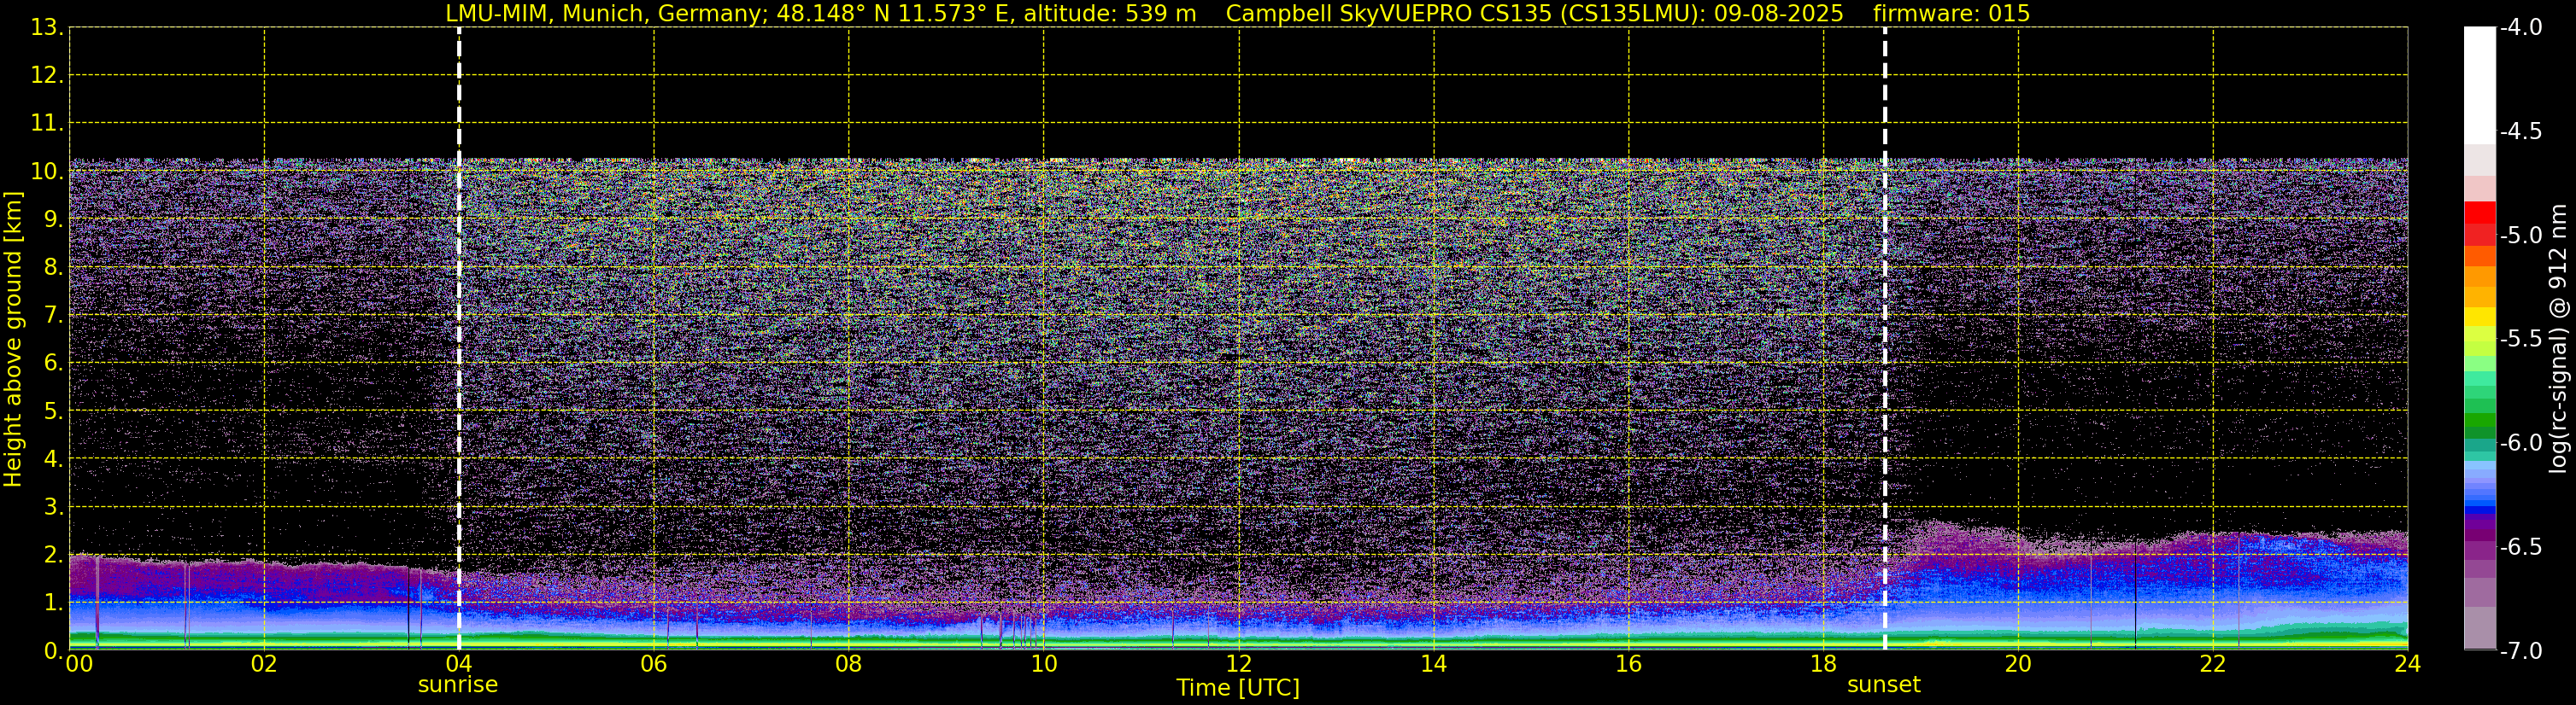
Task: Click the colorbar tick label "-5.5"
Action: coord(2520,340)
